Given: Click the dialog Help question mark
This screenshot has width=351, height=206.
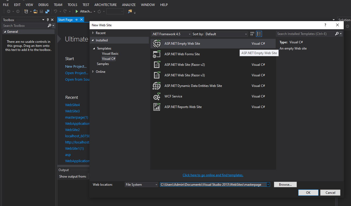Looking at the screenshot, I should (x=325, y=25).
